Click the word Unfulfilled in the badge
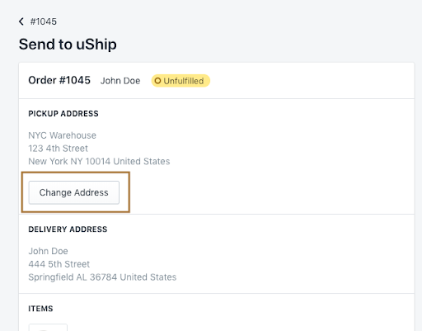Viewport: 422px width, 331px height. 184,81
